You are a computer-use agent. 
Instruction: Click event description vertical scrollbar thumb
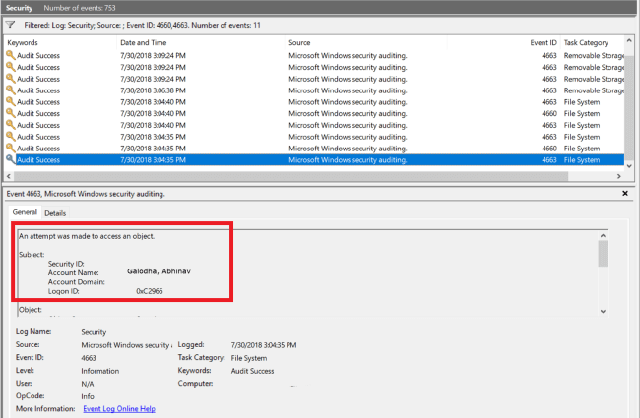(603, 253)
